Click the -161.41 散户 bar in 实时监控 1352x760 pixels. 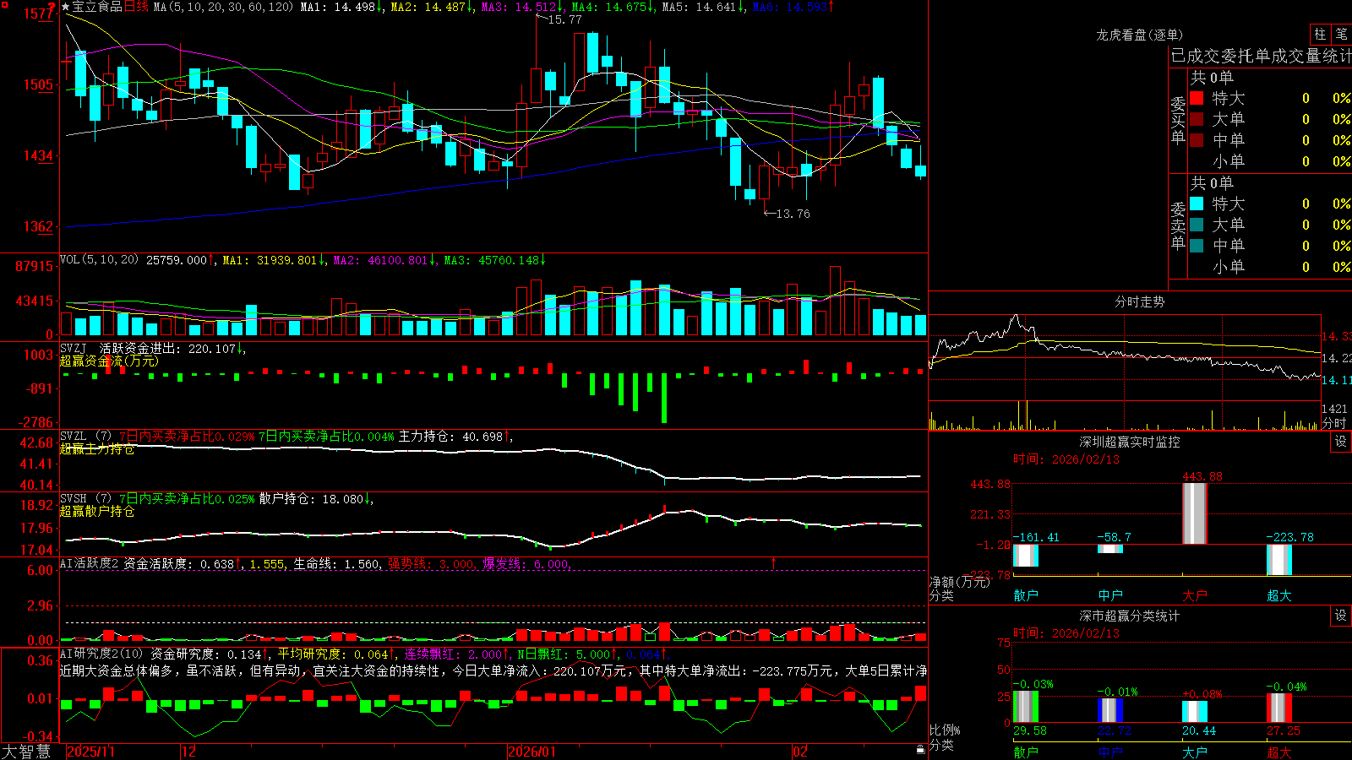click(x=1025, y=556)
